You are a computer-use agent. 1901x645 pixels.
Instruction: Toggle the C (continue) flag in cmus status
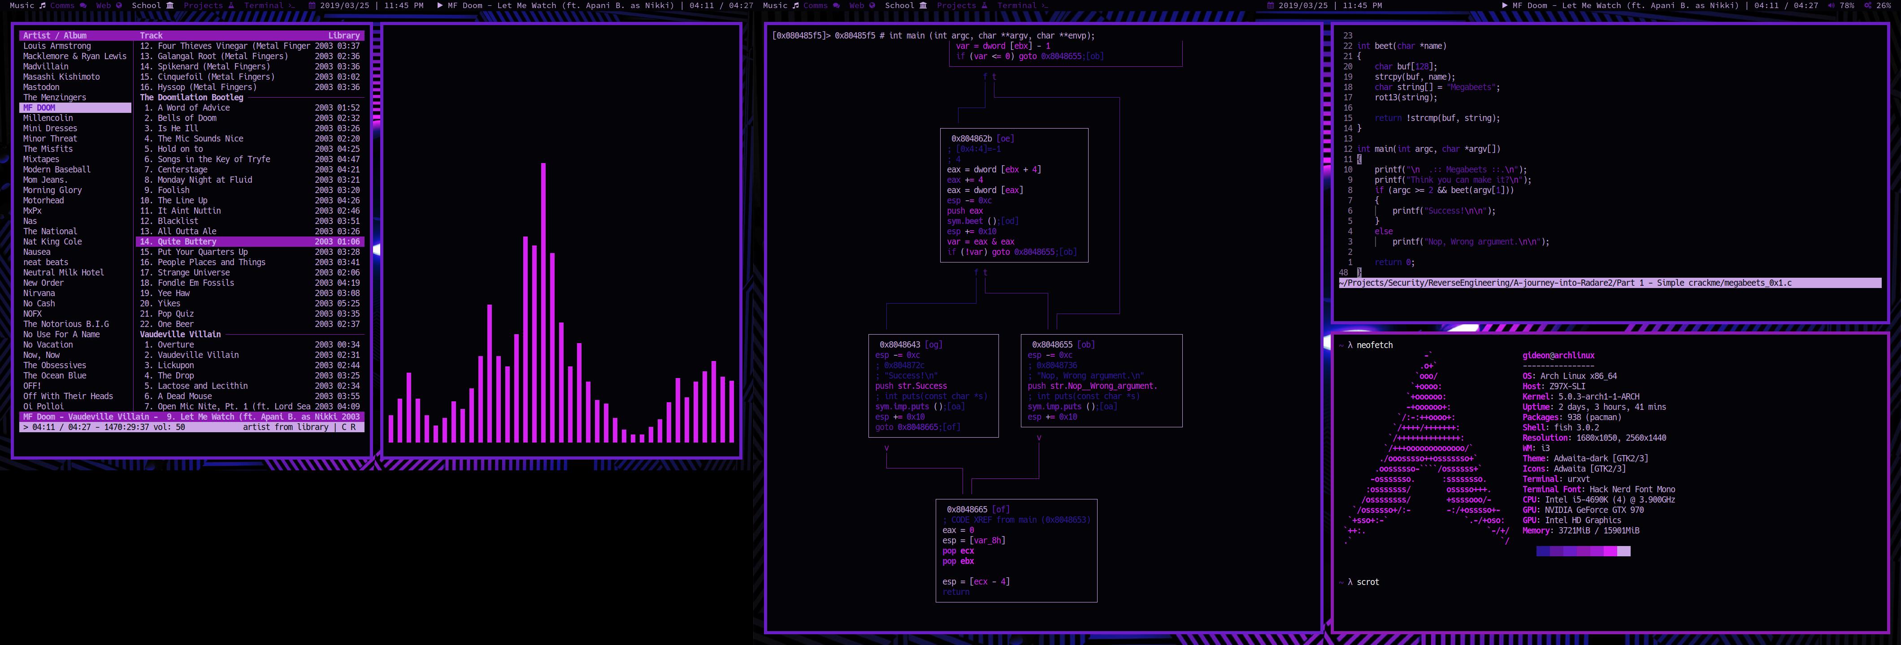pos(344,427)
